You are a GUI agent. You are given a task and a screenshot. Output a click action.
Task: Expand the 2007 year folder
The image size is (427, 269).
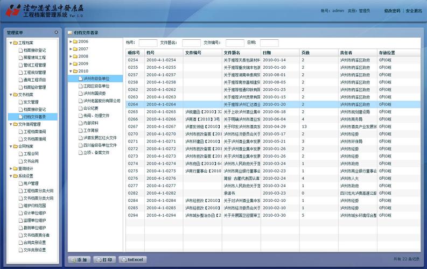pos(71,49)
